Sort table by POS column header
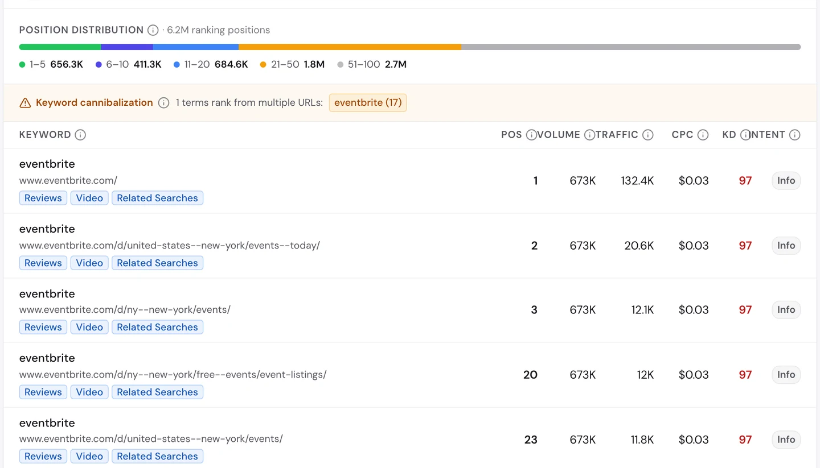This screenshot has height=468, width=820. 511,135
